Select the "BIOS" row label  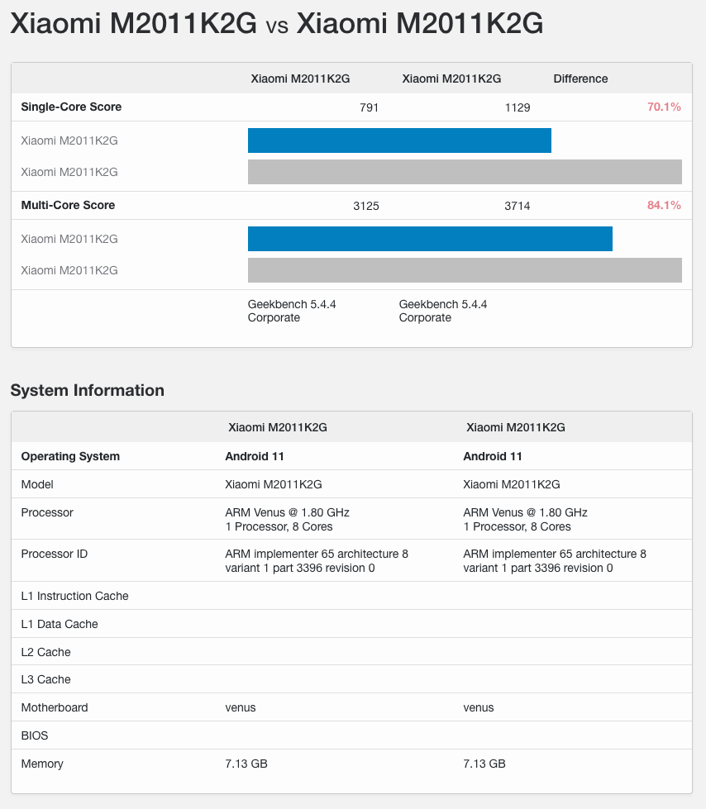tap(35, 735)
